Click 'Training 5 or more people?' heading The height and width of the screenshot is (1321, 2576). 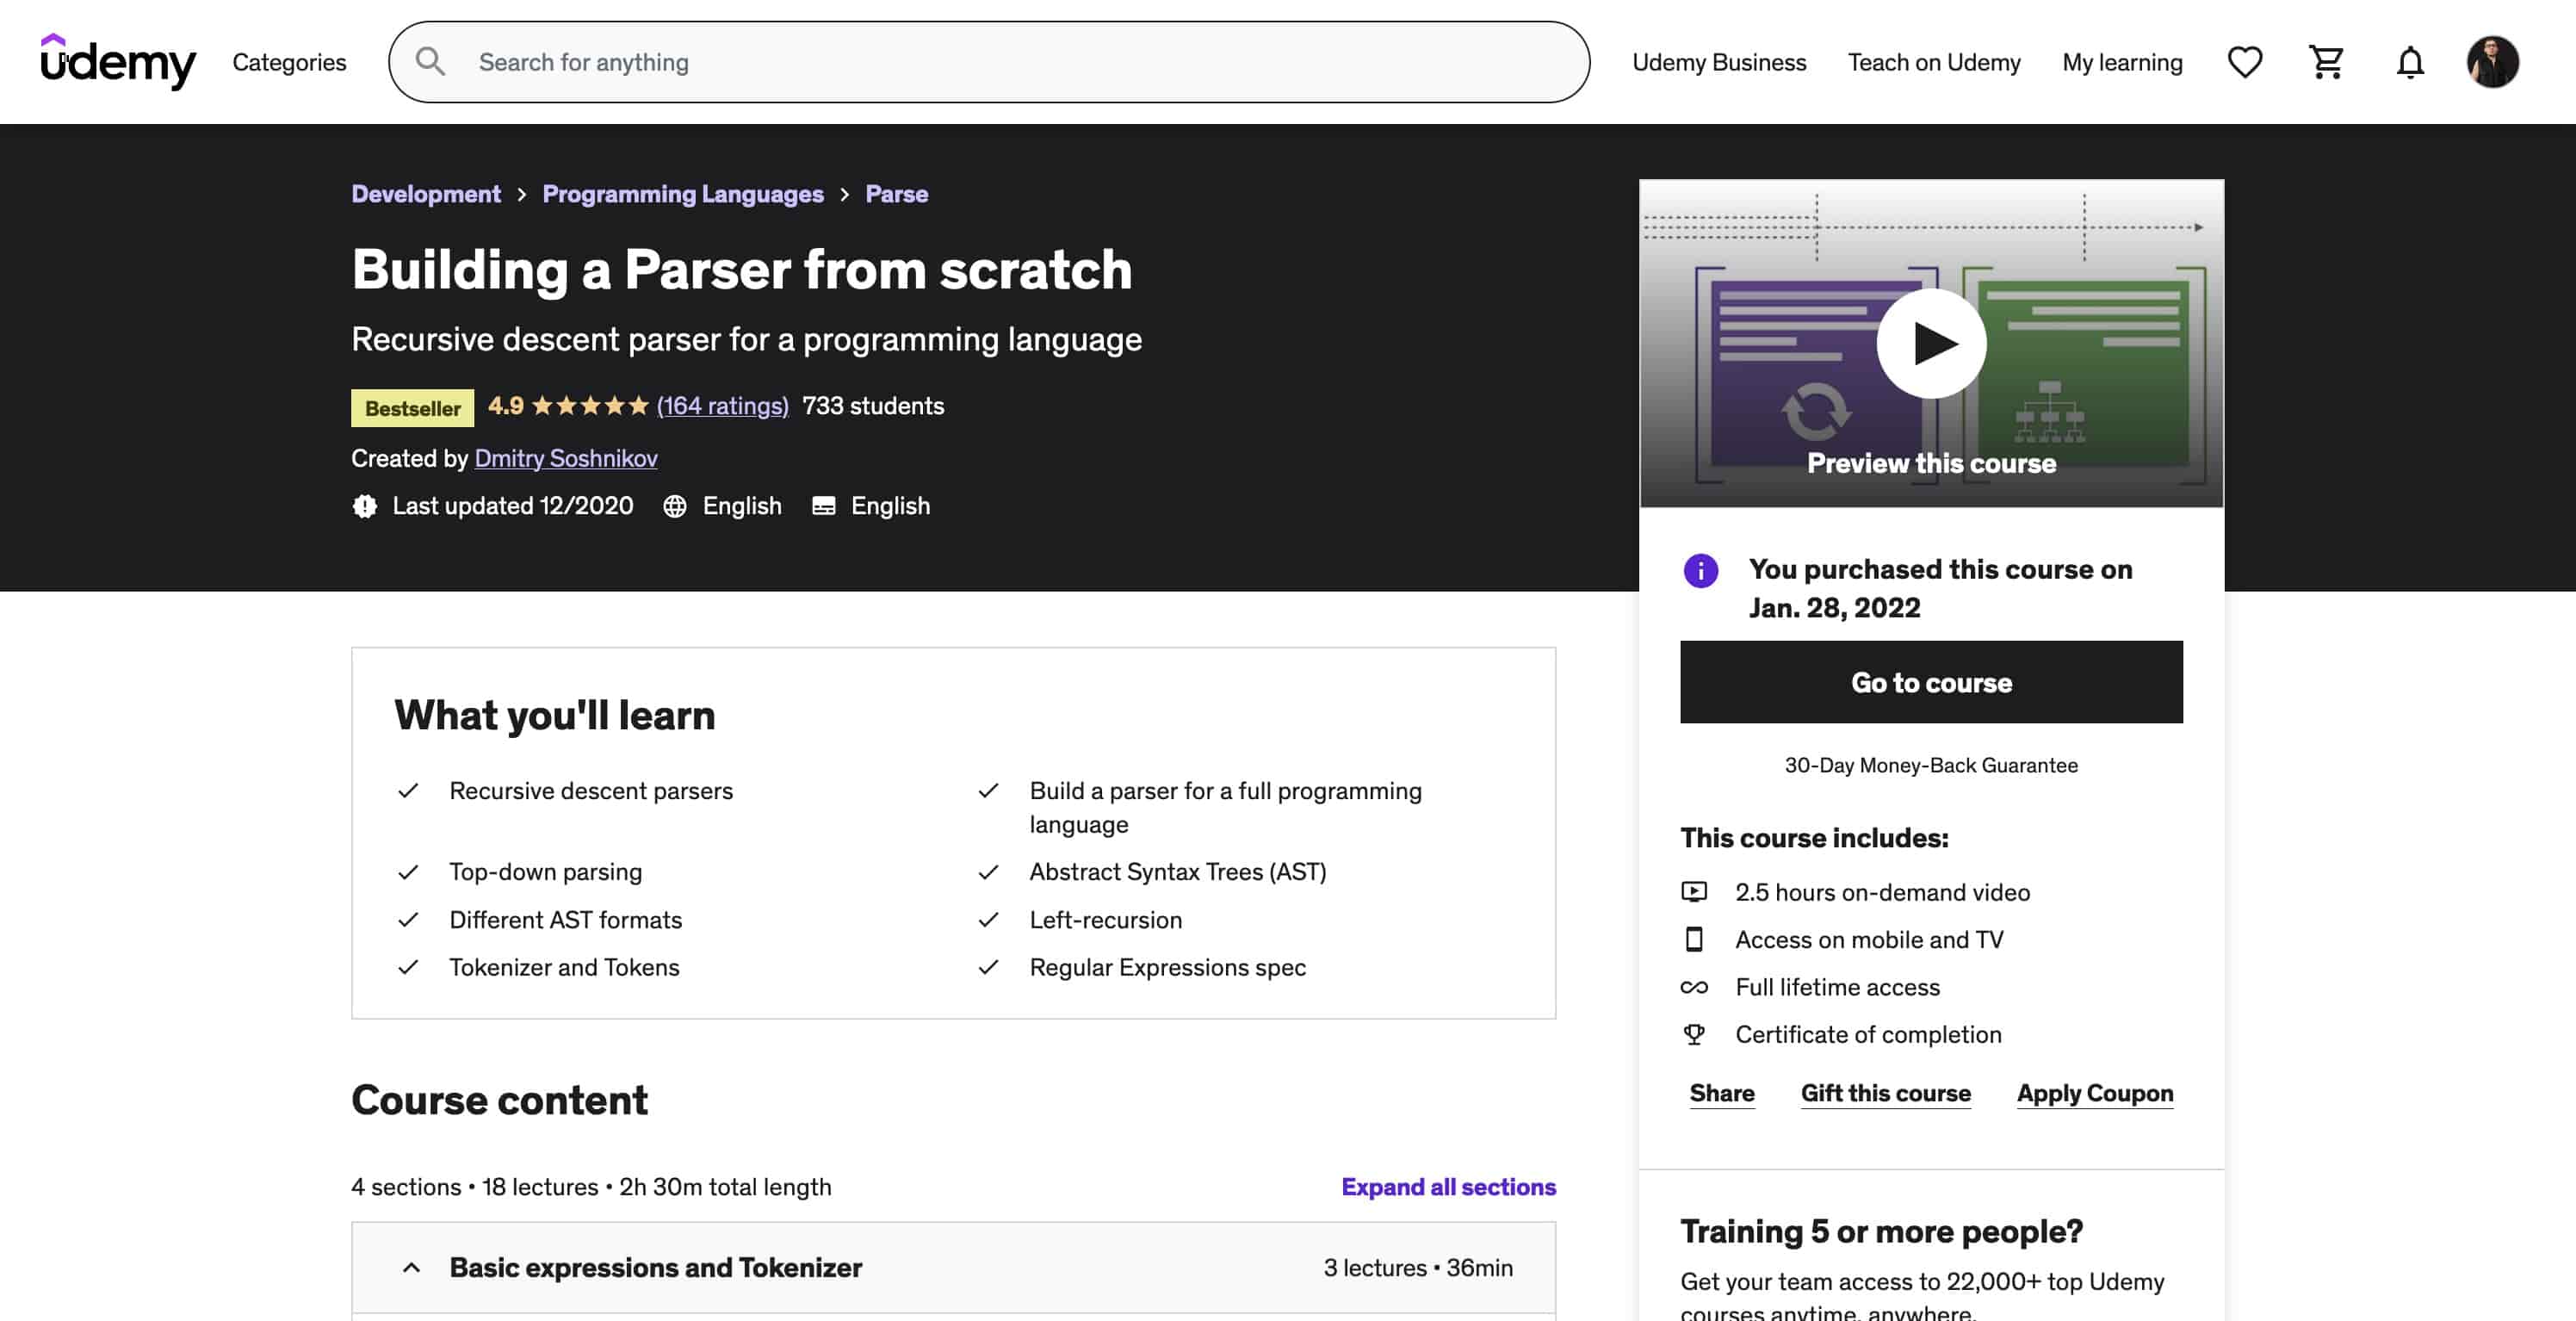point(1881,1231)
